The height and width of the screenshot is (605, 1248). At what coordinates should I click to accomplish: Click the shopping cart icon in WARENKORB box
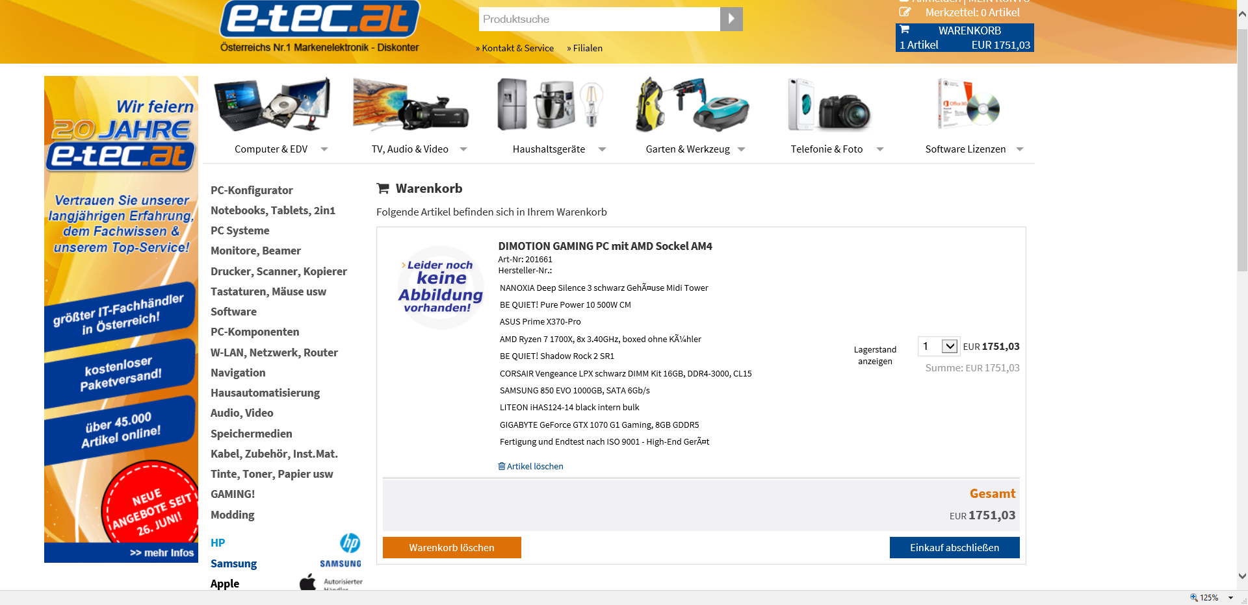(x=905, y=29)
